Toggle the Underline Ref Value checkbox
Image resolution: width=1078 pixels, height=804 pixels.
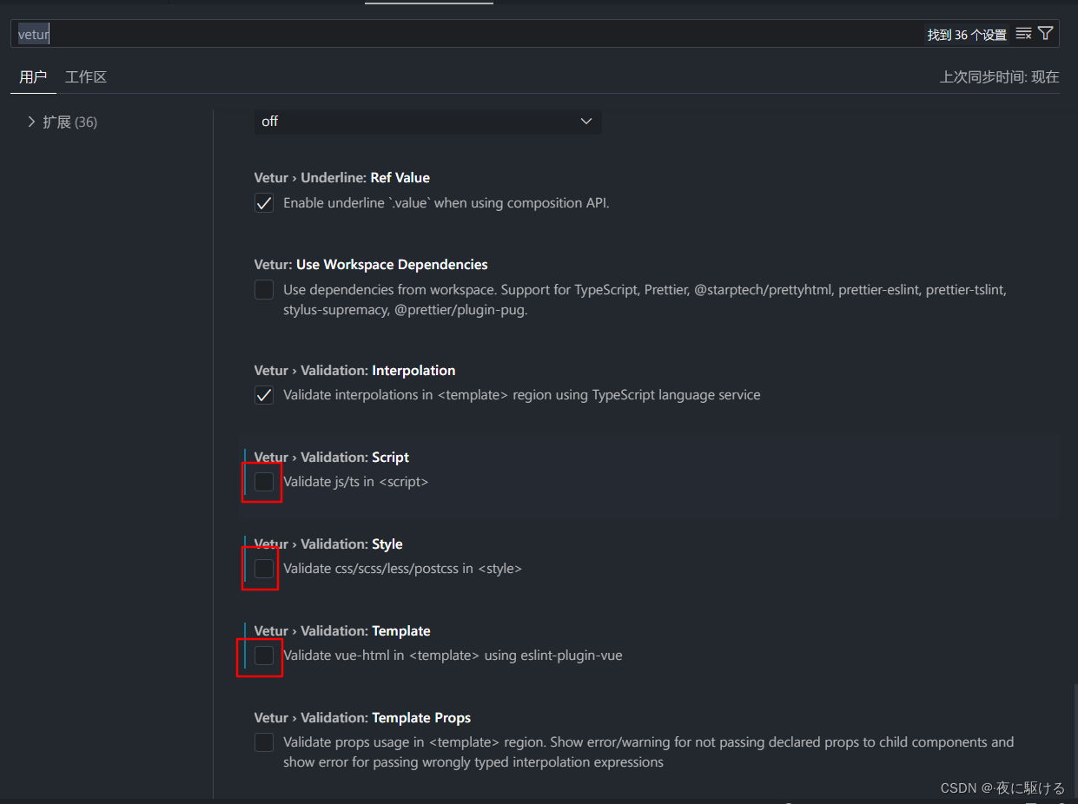coord(264,203)
